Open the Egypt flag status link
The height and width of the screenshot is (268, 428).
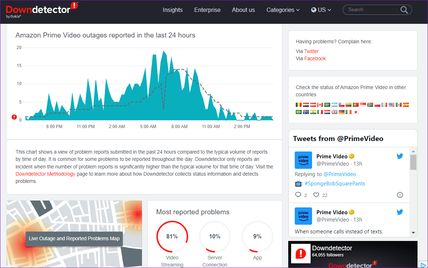click(x=306, y=105)
